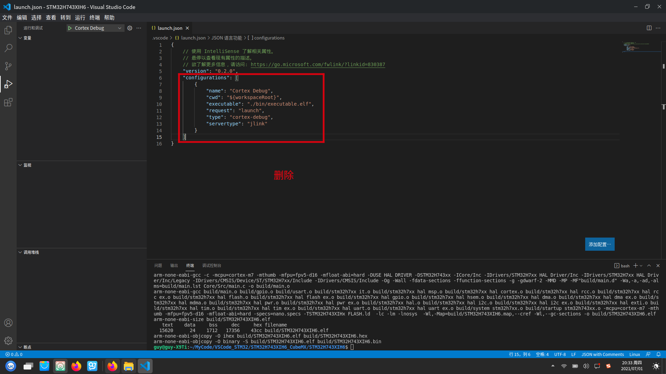Select the Cortex Debug configuration dropdown

point(95,28)
